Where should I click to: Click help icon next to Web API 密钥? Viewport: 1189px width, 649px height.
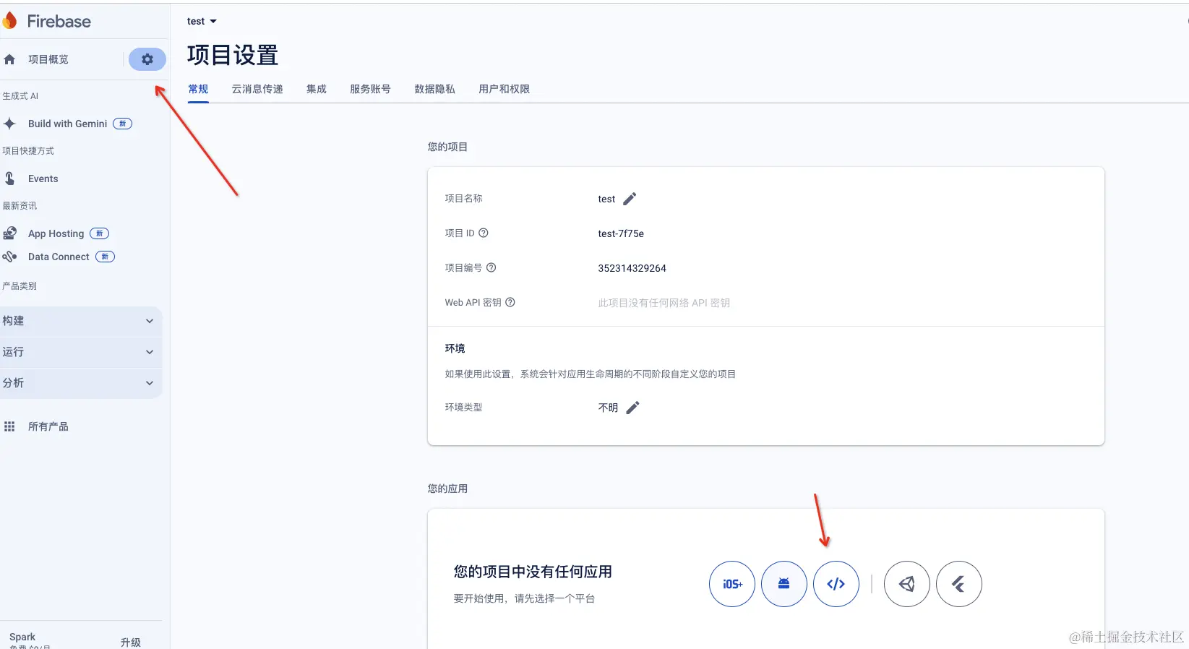[510, 302]
